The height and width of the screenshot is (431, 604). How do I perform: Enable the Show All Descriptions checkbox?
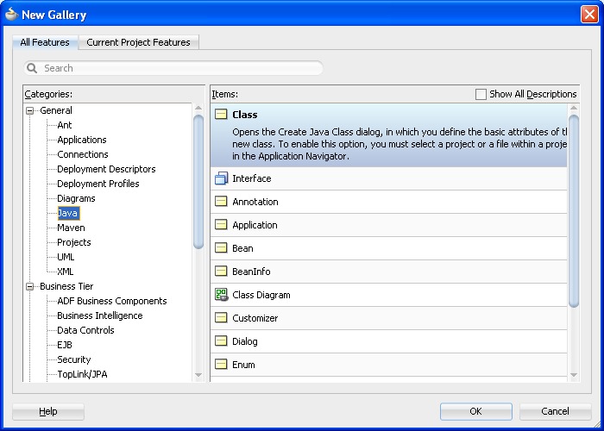pos(481,94)
